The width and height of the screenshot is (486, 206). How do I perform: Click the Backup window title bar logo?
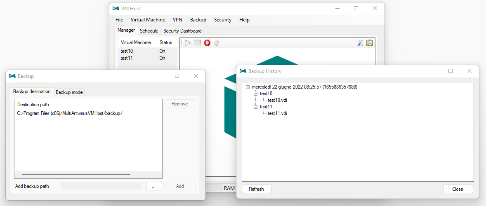[12, 76]
